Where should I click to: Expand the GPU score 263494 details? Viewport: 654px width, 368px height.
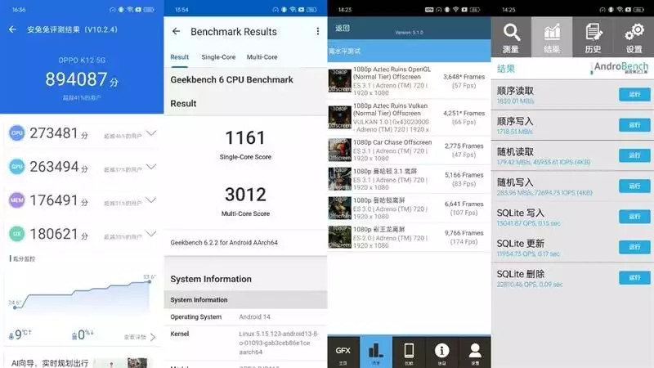pos(151,167)
